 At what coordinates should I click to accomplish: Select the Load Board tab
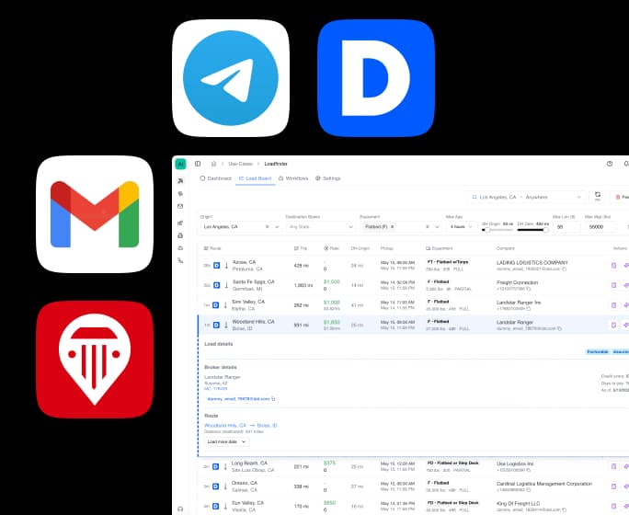coord(255,178)
